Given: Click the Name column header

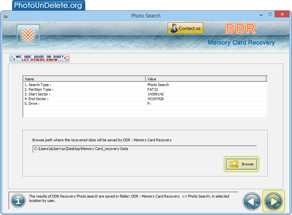Looking at the screenshot, I should click(x=84, y=79).
